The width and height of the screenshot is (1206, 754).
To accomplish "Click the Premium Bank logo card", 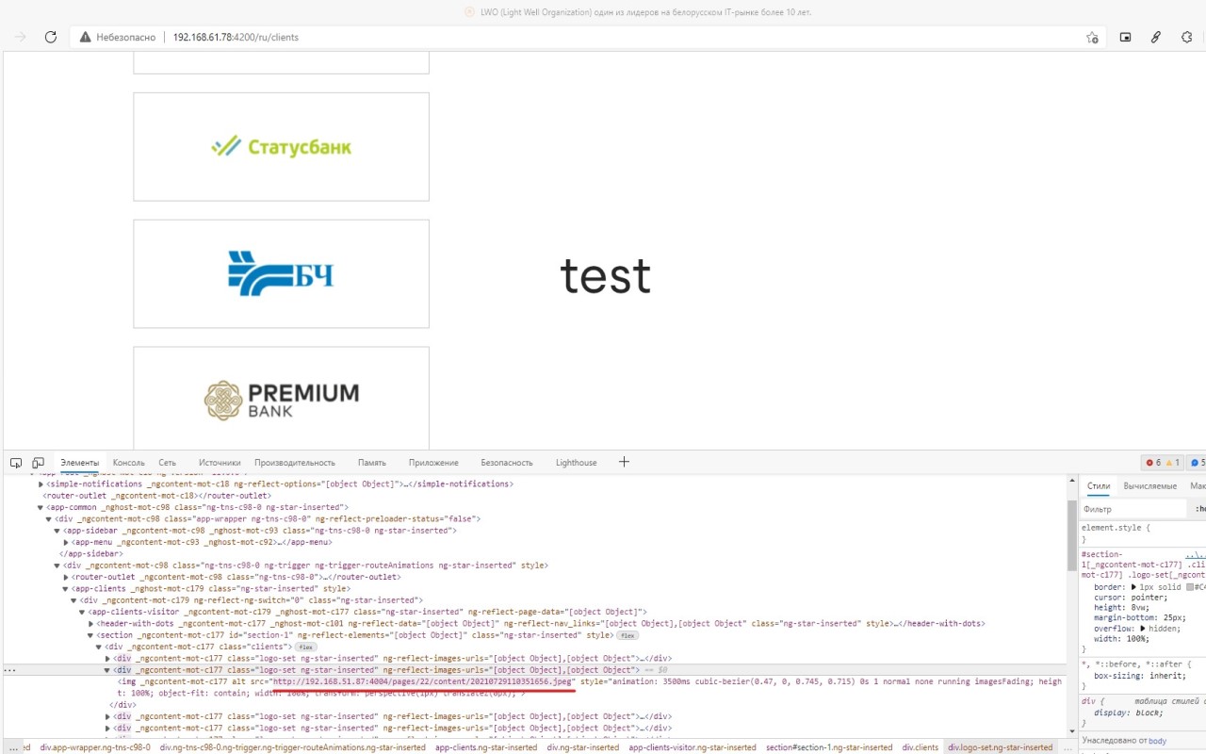I will pyautogui.click(x=281, y=398).
